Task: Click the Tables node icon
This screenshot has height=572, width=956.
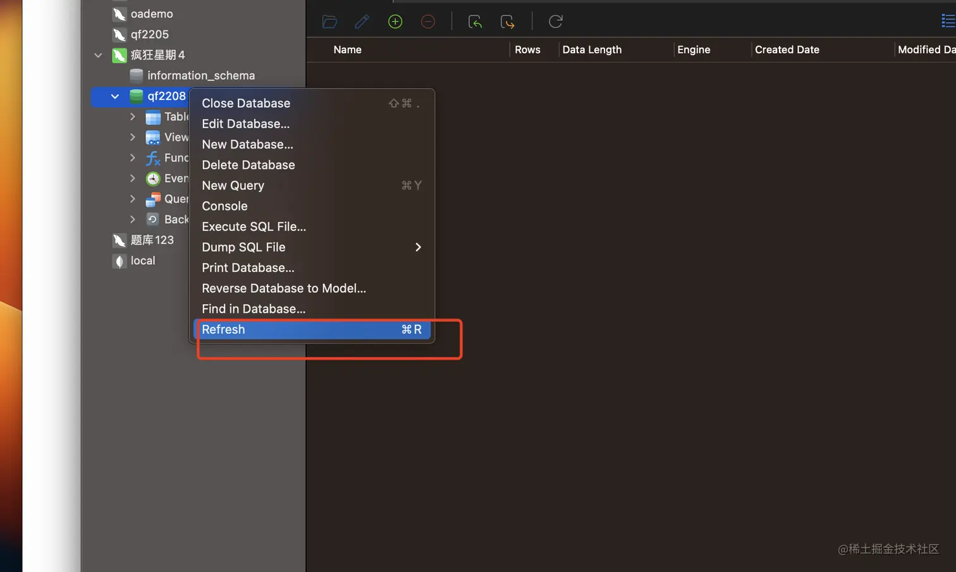Action: click(x=153, y=117)
